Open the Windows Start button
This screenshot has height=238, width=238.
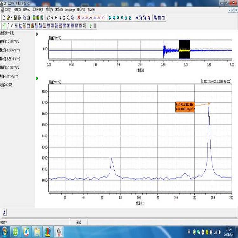click(x=5, y=231)
